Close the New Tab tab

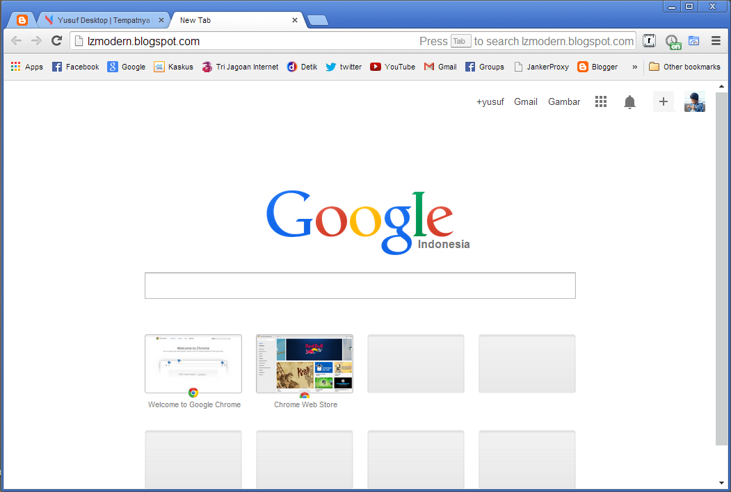pos(295,20)
